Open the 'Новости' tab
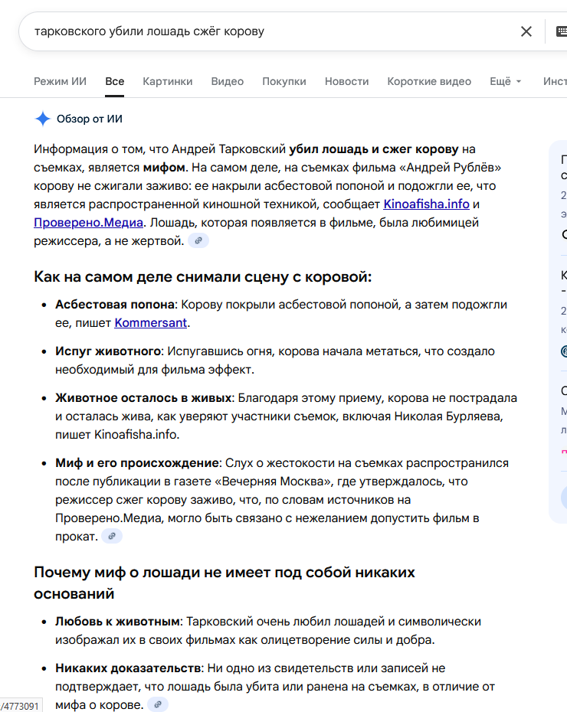The width and height of the screenshot is (567, 712). (x=346, y=81)
